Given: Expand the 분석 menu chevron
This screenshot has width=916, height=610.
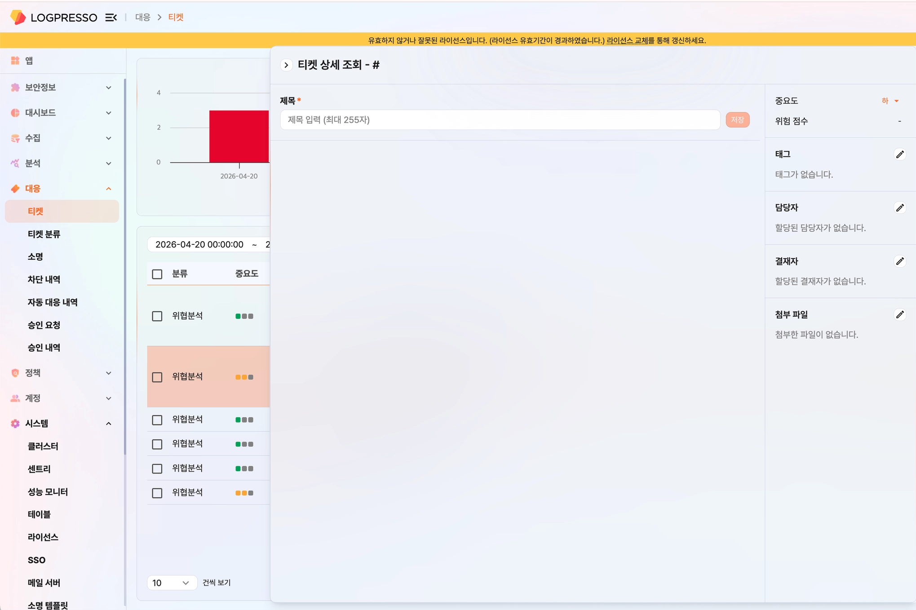Looking at the screenshot, I should [x=109, y=164].
